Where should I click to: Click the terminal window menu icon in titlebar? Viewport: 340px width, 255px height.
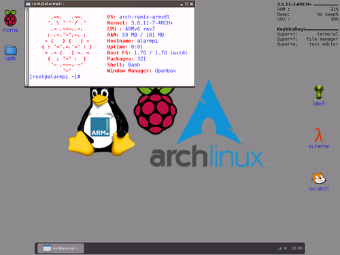tap(28, 4)
